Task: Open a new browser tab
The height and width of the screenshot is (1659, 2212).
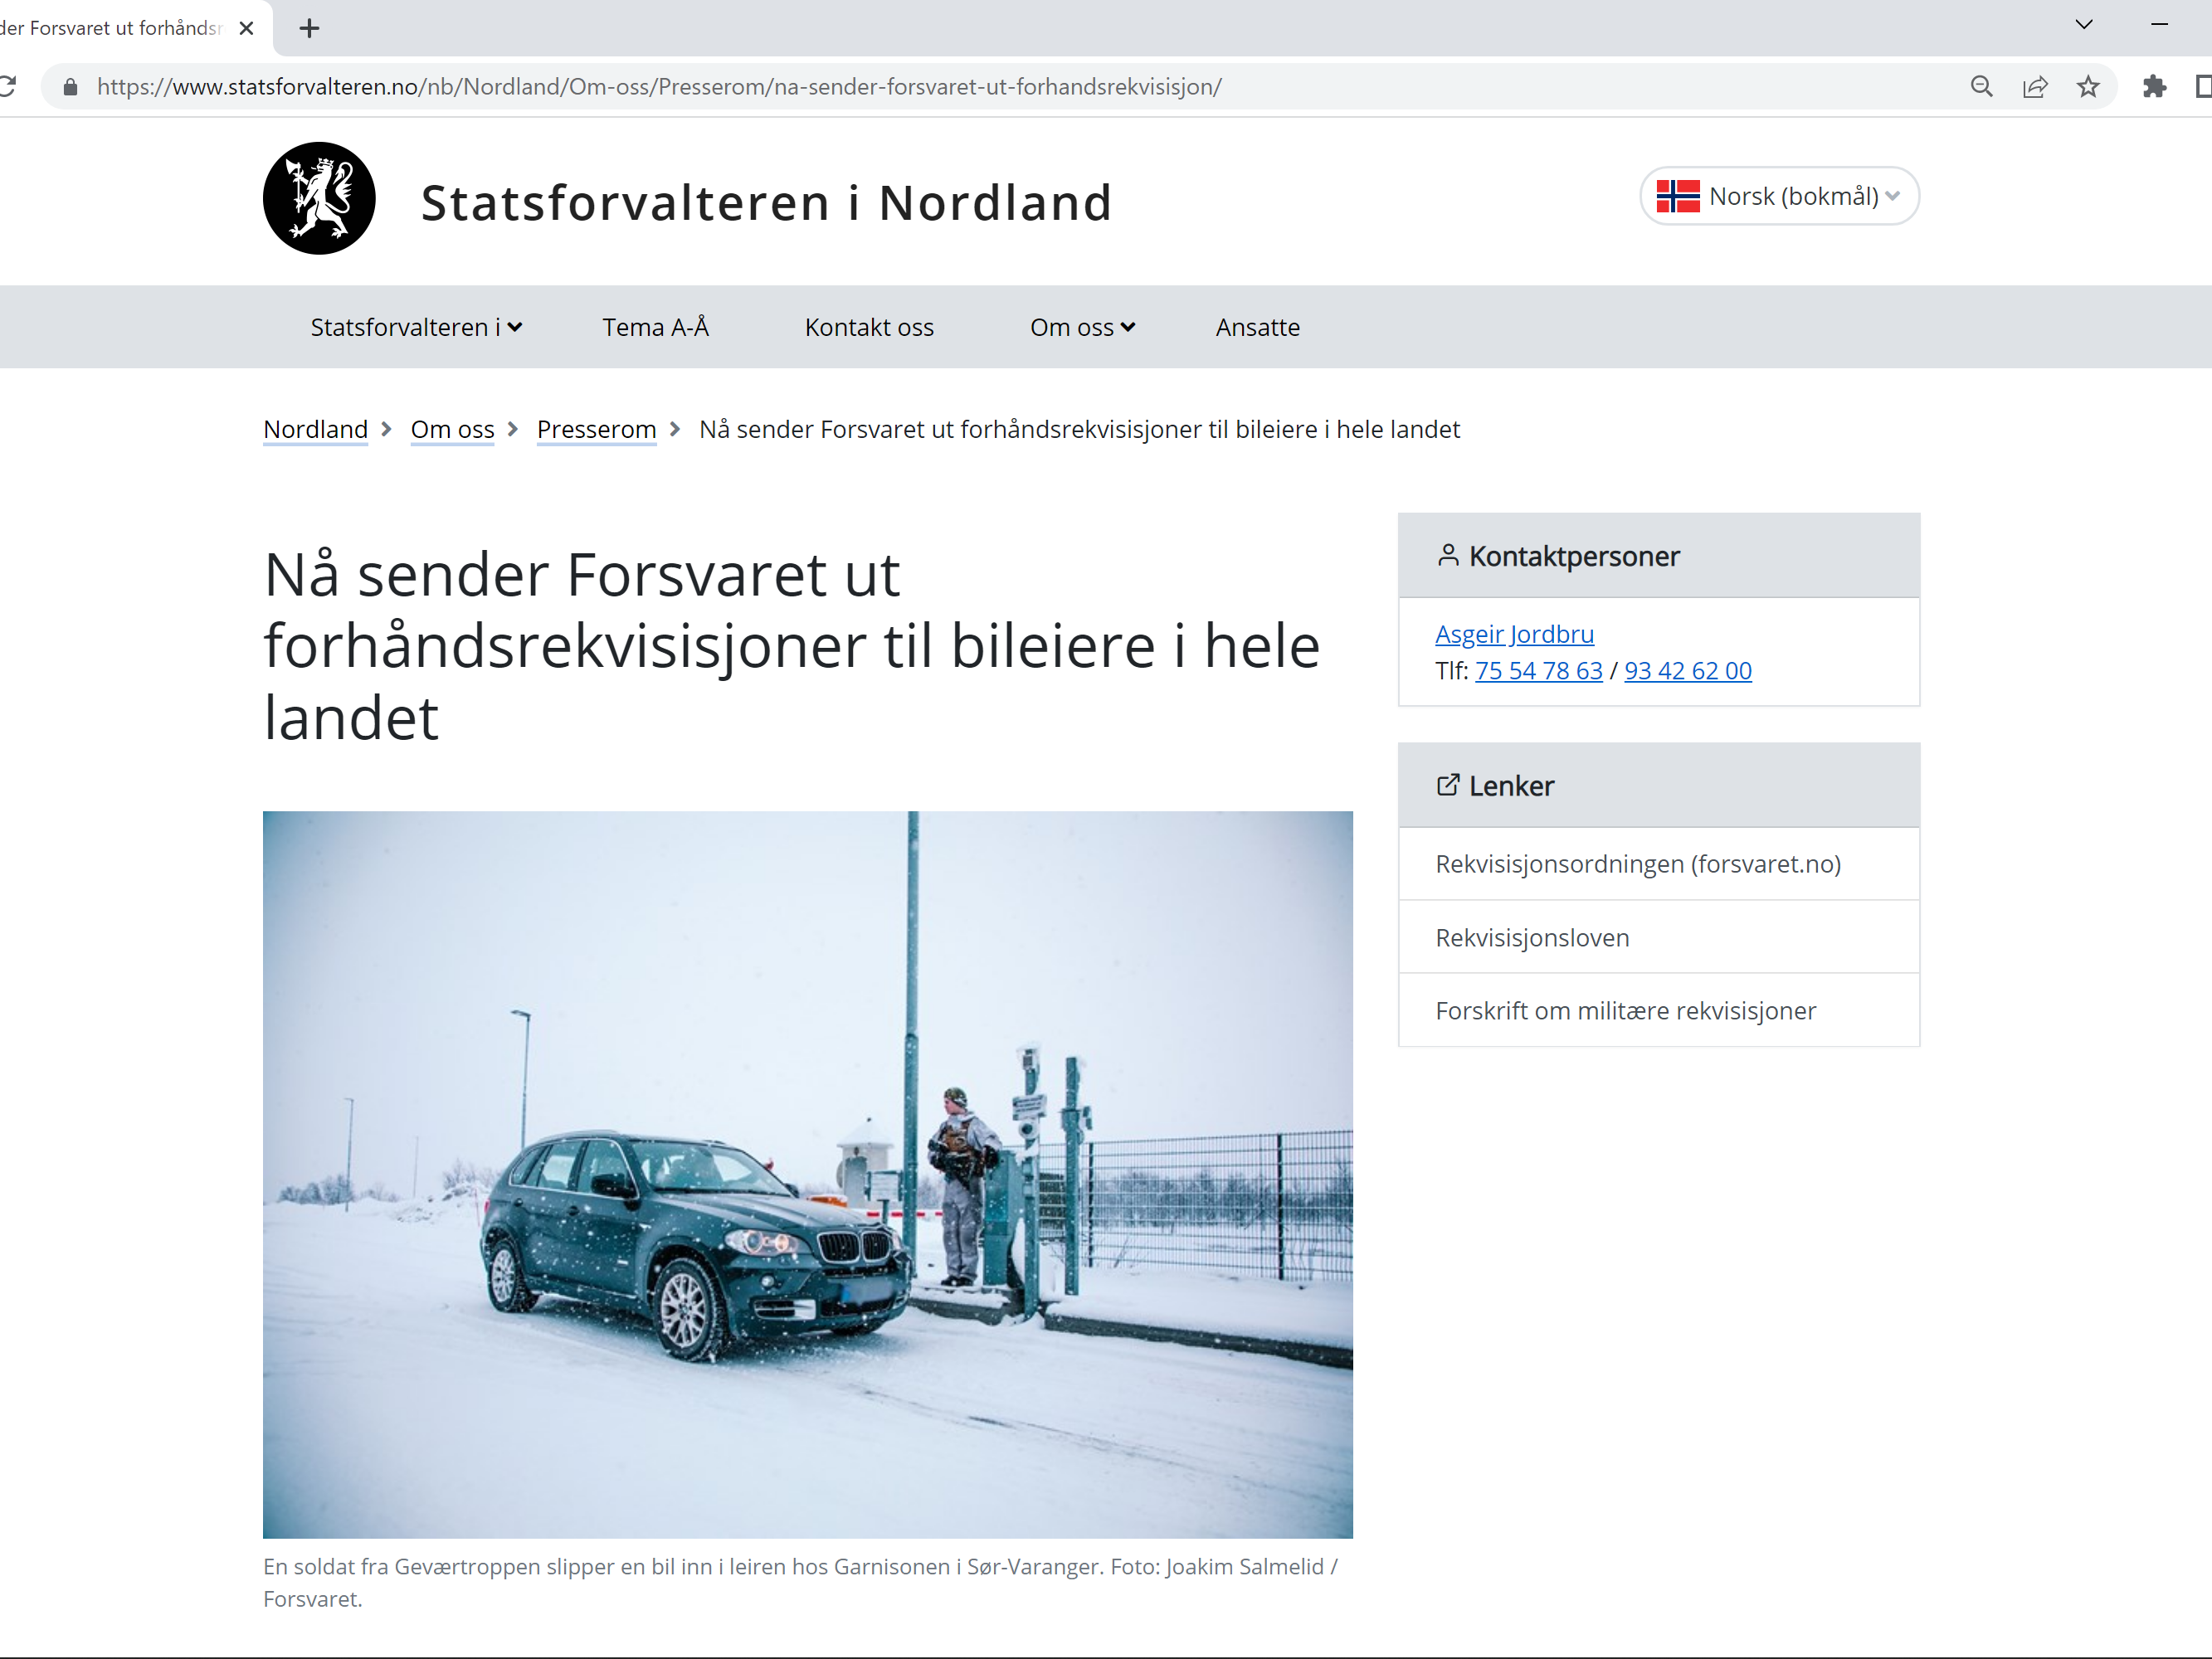Action: (309, 28)
